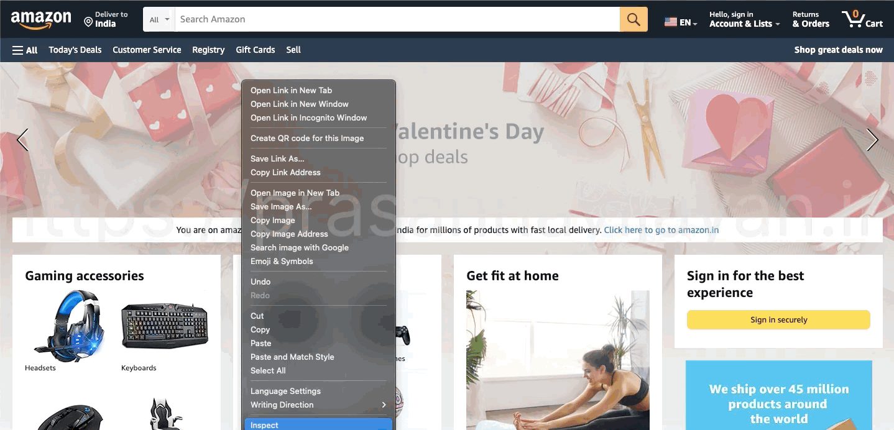The width and height of the screenshot is (894, 430).
Task: Click the magnifying glass search button
Action: [x=634, y=19]
